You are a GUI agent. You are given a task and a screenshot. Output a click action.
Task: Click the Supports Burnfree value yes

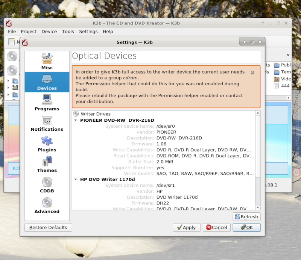pos(160,168)
